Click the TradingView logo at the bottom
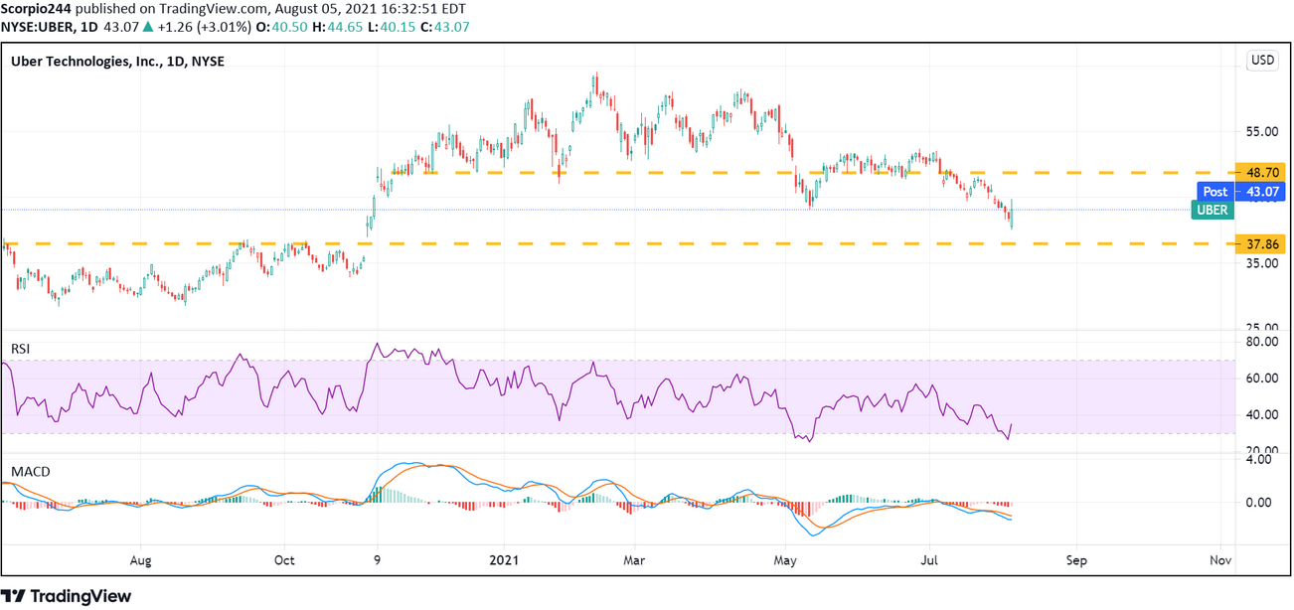The width and height of the screenshot is (1294, 610). pos(67,595)
